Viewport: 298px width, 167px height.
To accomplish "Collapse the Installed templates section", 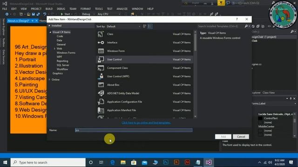I will (x=49, y=26).
